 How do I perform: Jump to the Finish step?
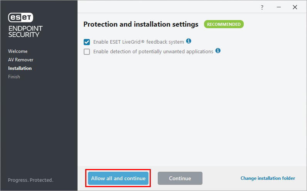[x=14, y=77]
